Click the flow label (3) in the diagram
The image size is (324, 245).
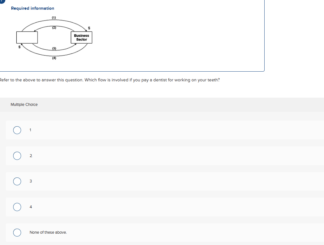(x=54, y=49)
